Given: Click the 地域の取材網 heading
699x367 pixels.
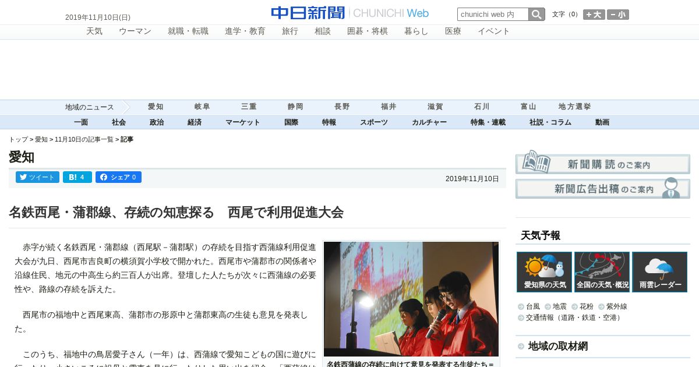Looking at the screenshot, I should [x=558, y=346].
